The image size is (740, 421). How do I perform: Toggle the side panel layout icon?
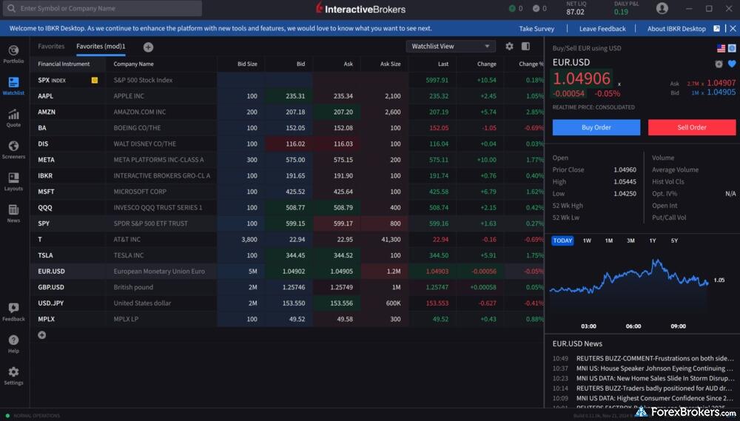(x=525, y=46)
